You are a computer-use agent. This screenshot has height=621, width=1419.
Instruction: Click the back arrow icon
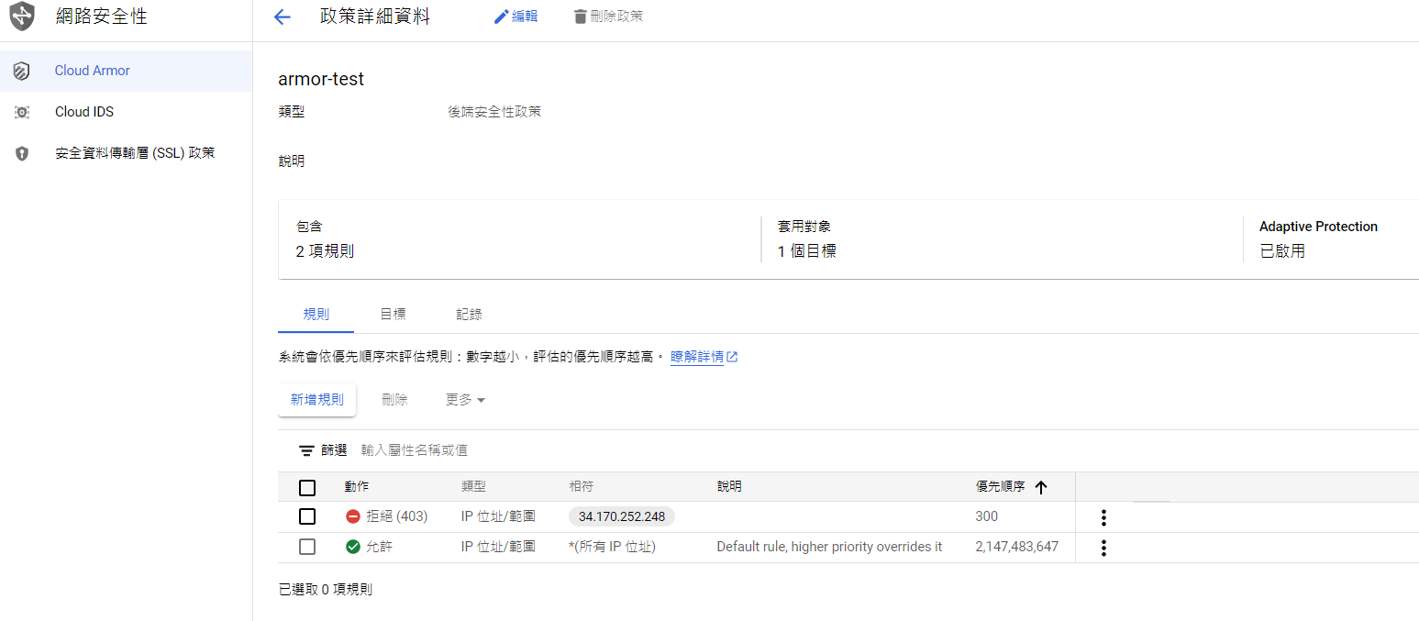(x=283, y=17)
